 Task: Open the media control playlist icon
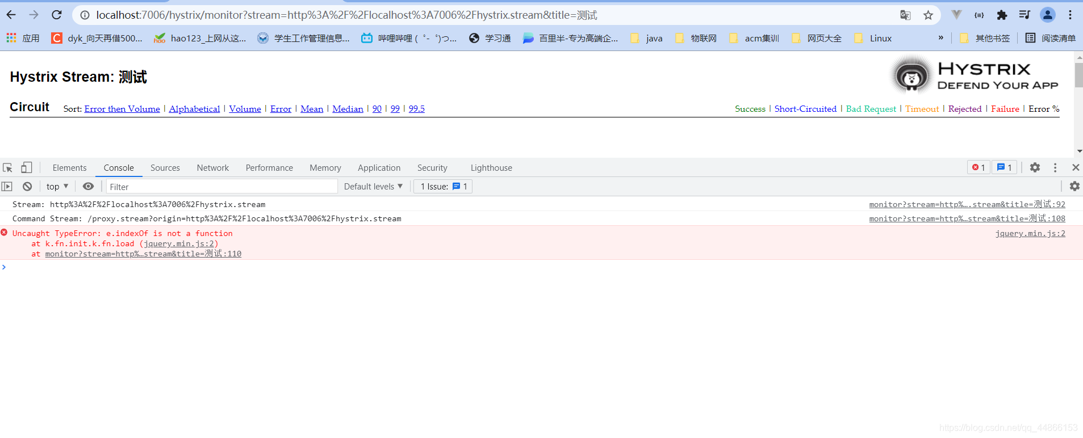point(1025,15)
